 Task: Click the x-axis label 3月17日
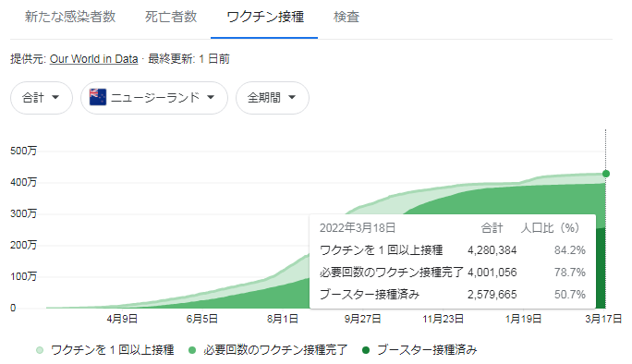[x=603, y=320]
